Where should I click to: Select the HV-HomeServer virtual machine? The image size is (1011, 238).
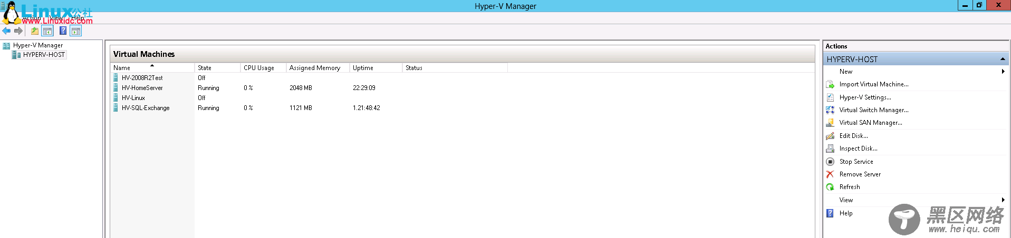142,88
